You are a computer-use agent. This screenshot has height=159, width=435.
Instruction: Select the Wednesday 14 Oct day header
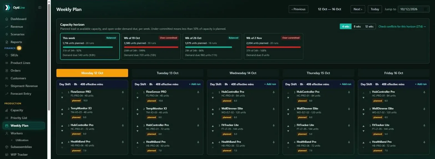[243, 73]
